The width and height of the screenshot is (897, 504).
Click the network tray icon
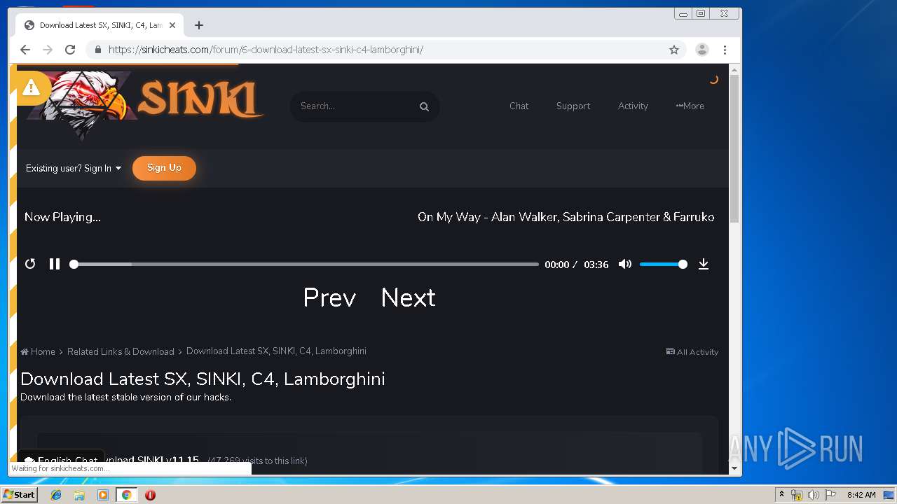[x=797, y=495]
